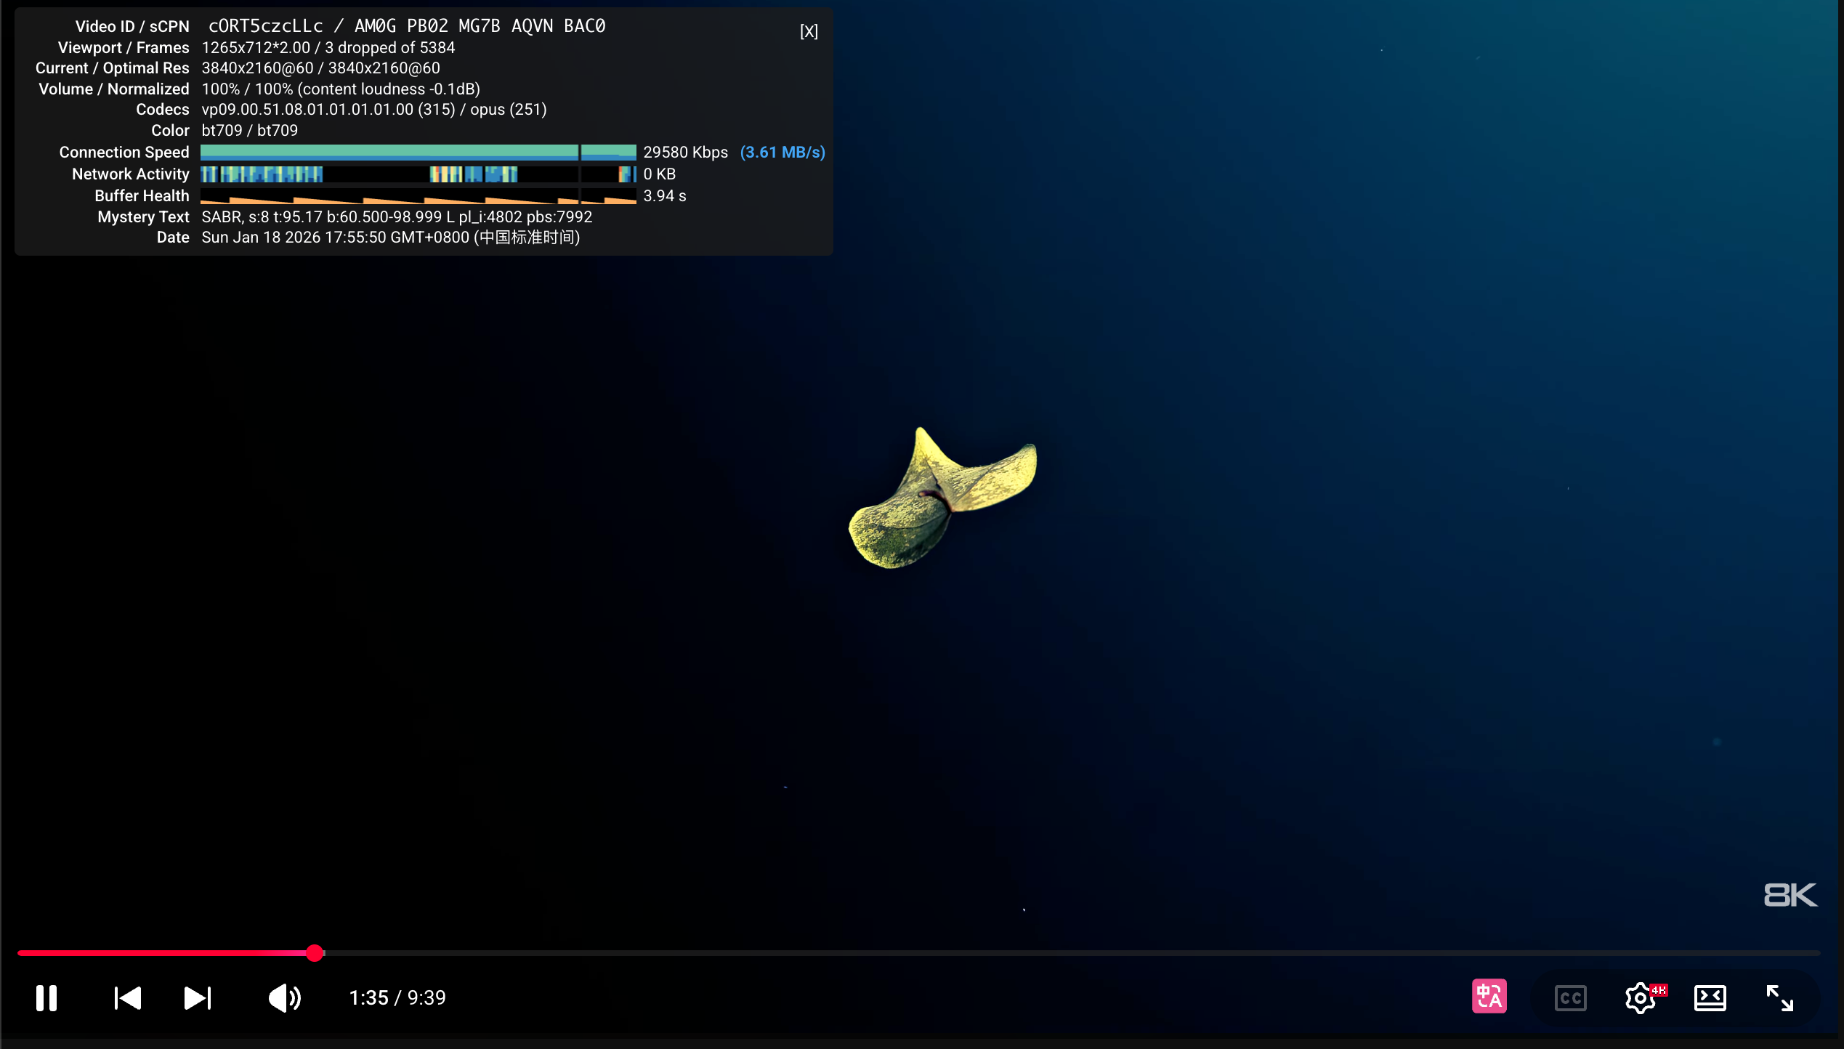Toggle fullscreen with the arrows icon

pyautogui.click(x=1779, y=997)
